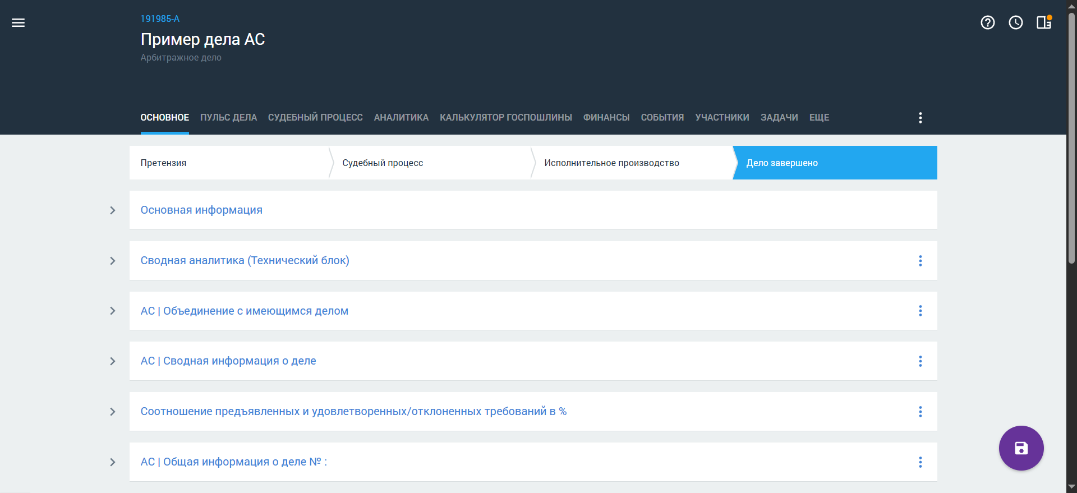Open the Калькулятор госпошлины tab
This screenshot has width=1077, height=493.
(x=505, y=118)
